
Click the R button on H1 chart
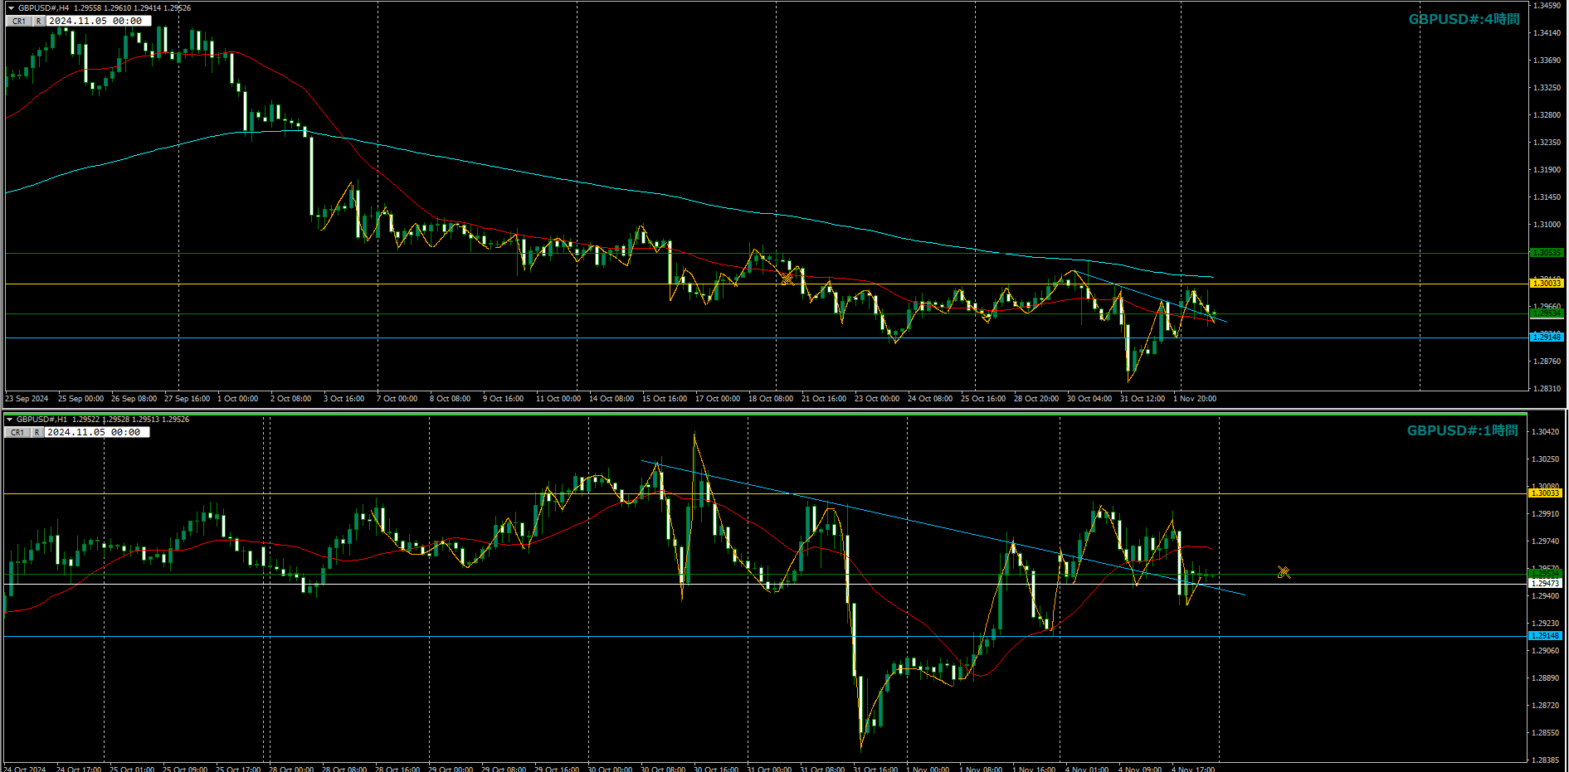coord(37,432)
